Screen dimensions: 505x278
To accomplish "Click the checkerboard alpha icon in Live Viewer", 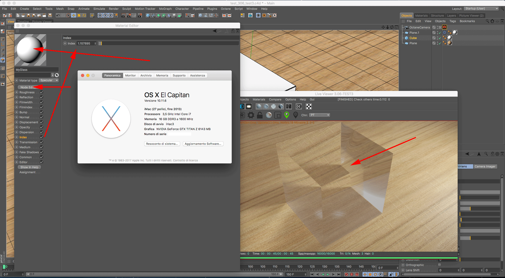I will point(309,106).
